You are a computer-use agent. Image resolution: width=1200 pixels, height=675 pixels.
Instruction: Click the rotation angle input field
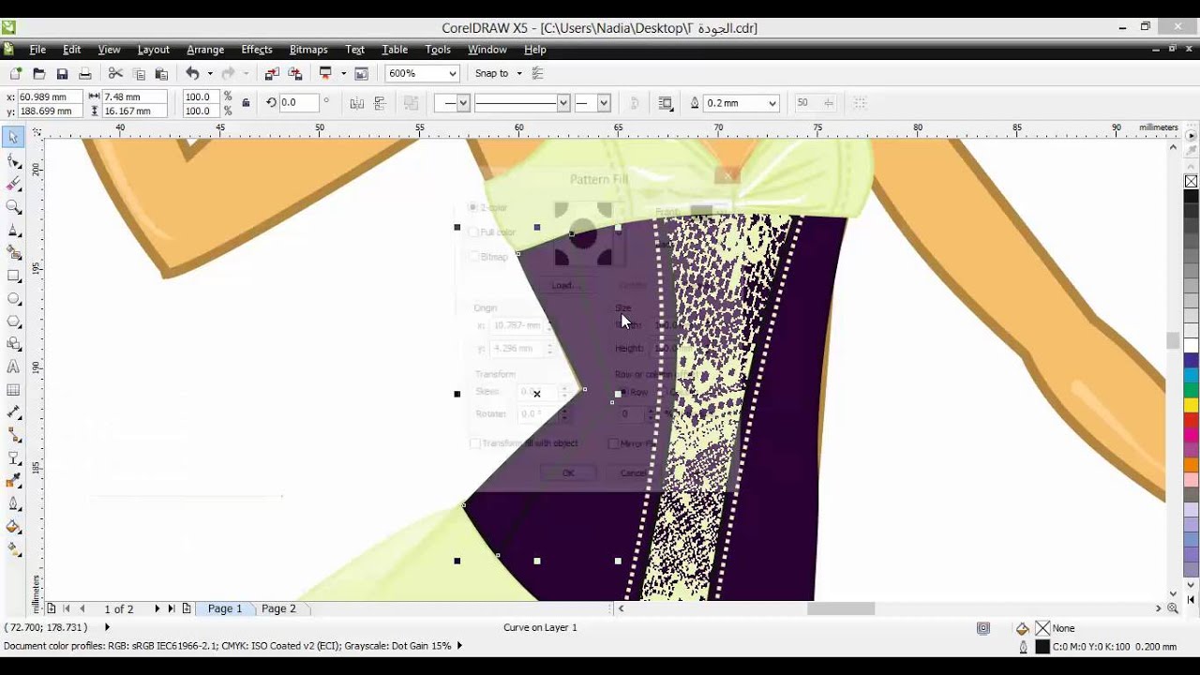click(x=298, y=103)
